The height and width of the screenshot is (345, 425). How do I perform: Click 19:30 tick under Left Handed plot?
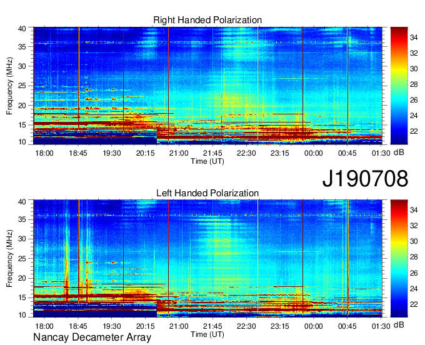(112, 326)
